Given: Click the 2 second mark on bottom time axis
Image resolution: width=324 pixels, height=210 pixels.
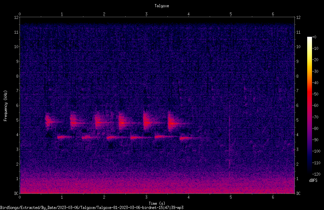Looking at the screenshot, I should pyautogui.click(x=104, y=197).
